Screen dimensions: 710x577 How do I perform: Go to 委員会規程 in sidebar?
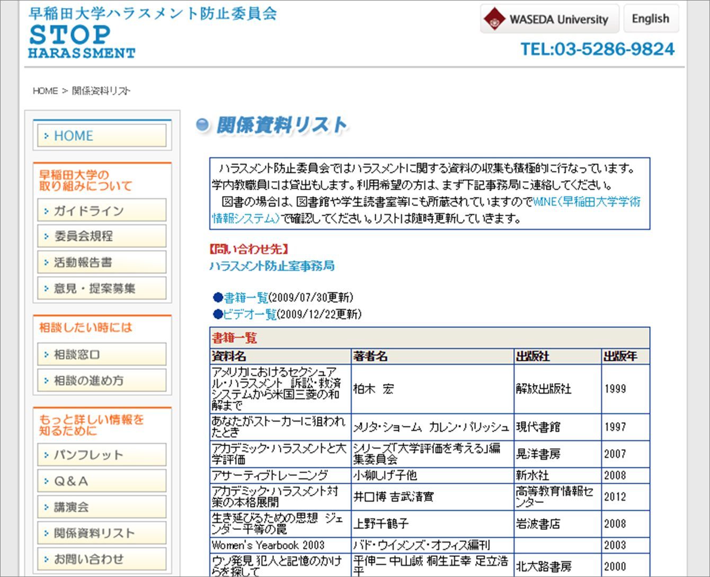pyautogui.click(x=102, y=236)
